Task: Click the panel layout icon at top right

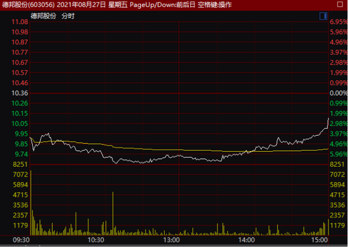Action: click(x=323, y=16)
